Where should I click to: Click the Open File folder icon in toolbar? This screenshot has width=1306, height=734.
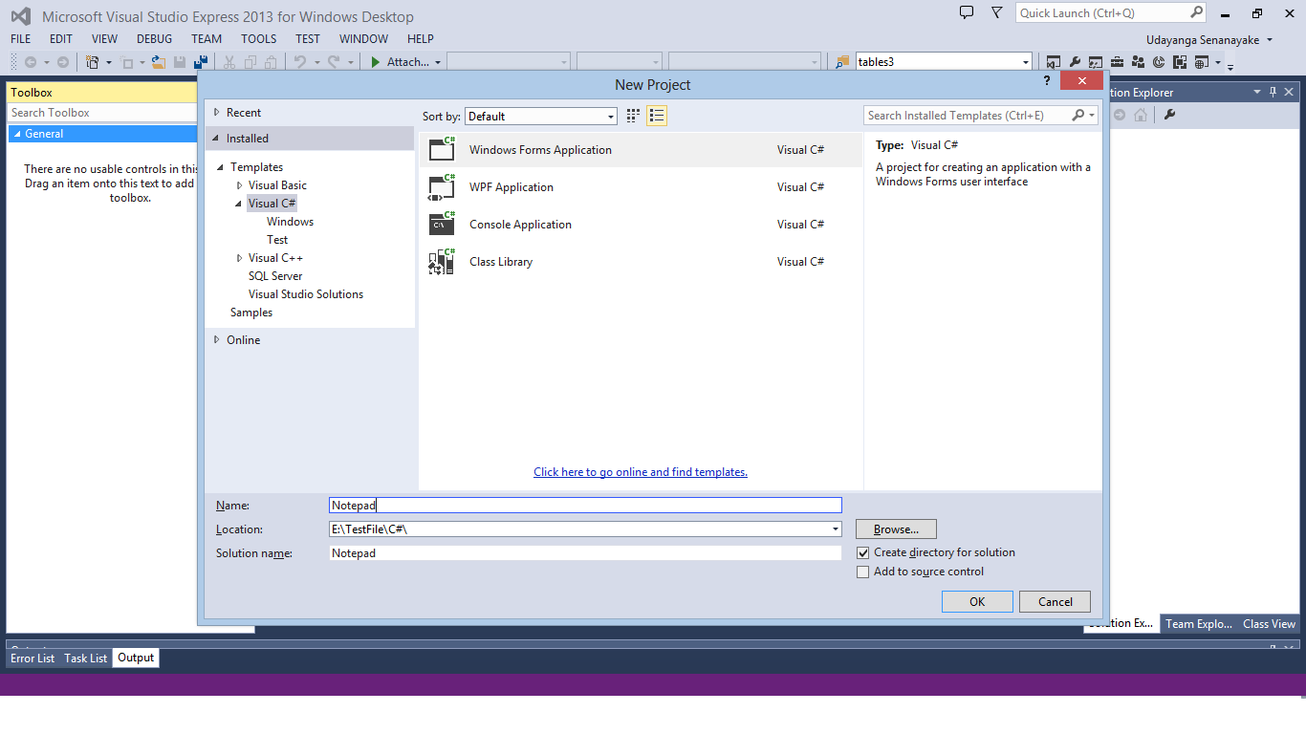(x=159, y=62)
